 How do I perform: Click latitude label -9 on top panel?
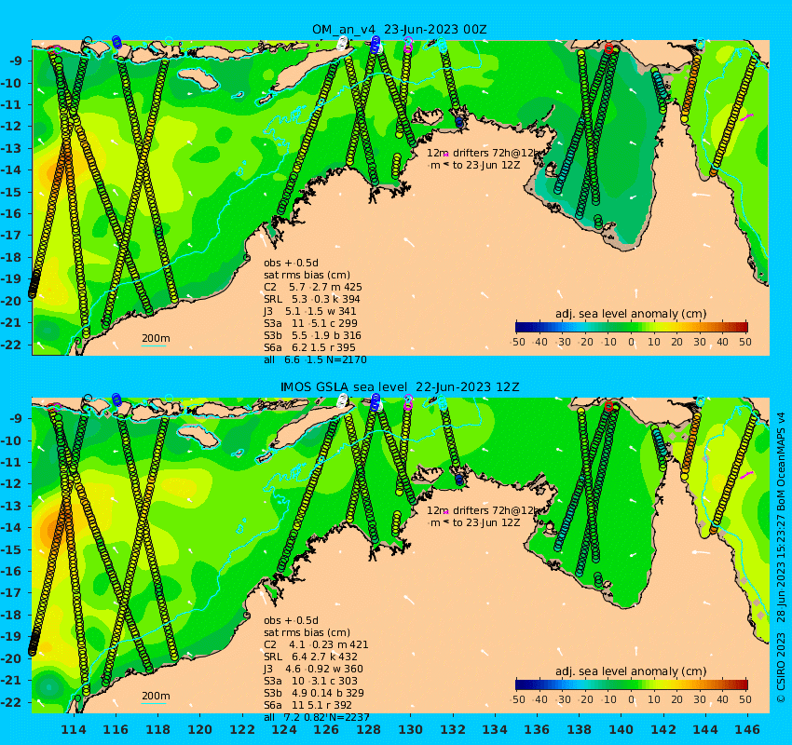click(14, 61)
